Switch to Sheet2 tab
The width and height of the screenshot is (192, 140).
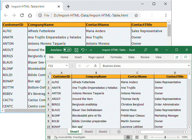click(x=89, y=132)
